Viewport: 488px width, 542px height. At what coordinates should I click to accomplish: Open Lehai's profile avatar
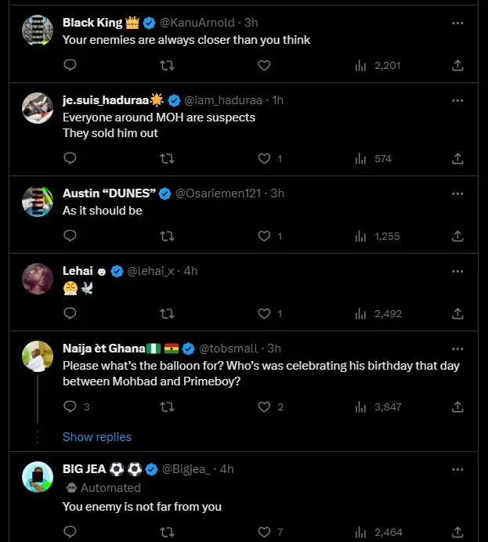[x=37, y=279]
